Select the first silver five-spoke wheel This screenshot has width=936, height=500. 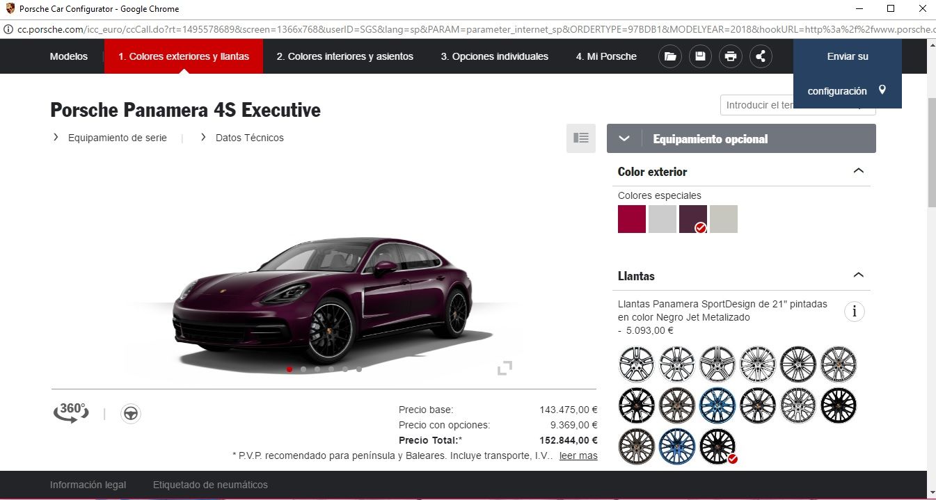[x=636, y=364]
